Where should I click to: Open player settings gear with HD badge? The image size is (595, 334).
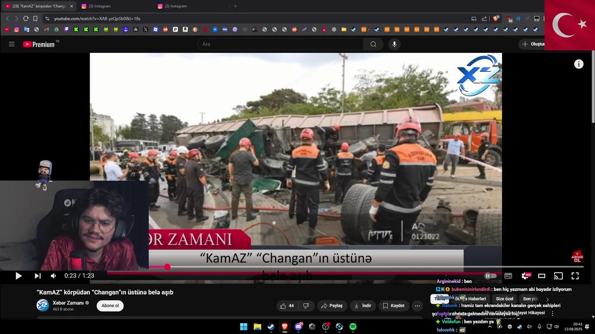[525, 276]
